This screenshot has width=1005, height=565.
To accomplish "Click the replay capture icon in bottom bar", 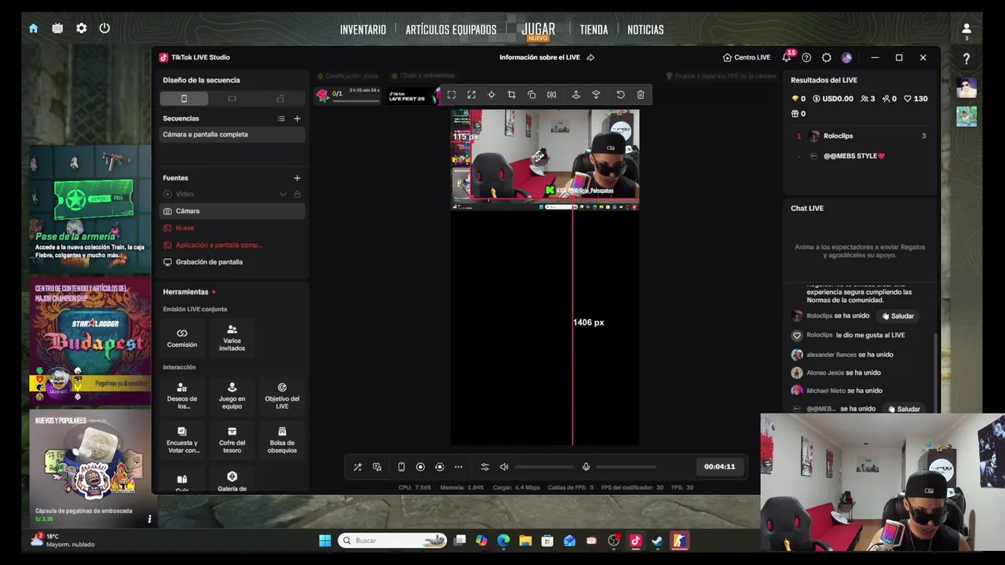I will [439, 467].
